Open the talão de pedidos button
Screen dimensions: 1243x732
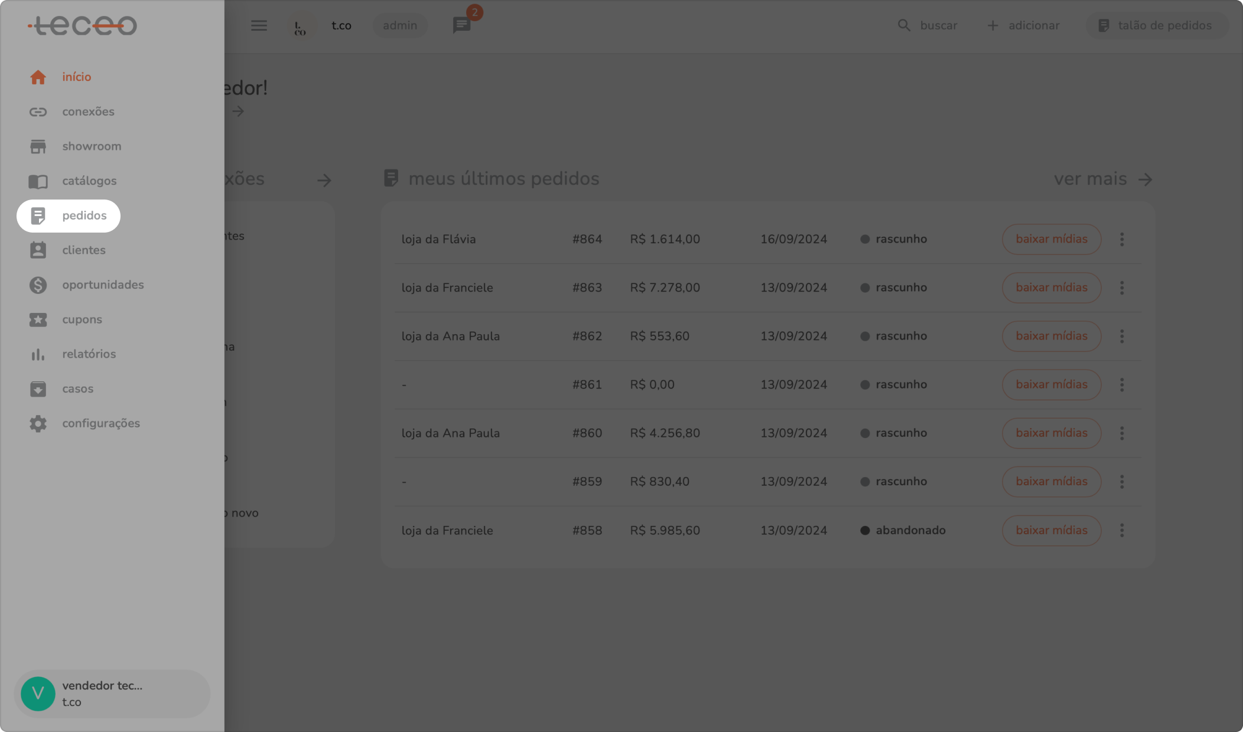pos(1156,25)
